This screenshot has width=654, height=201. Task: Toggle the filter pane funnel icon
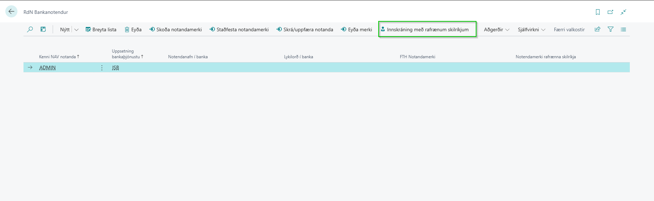click(x=611, y=29)
